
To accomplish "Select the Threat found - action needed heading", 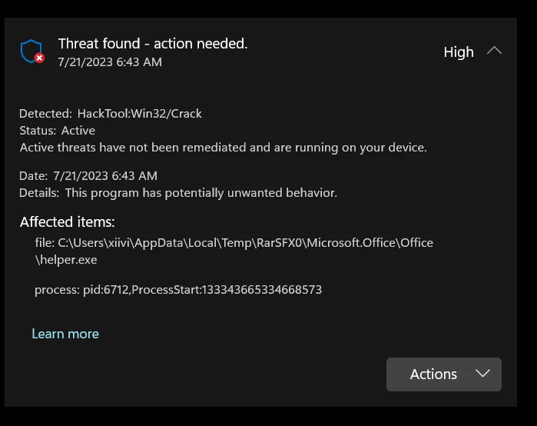I will point(153,44).
